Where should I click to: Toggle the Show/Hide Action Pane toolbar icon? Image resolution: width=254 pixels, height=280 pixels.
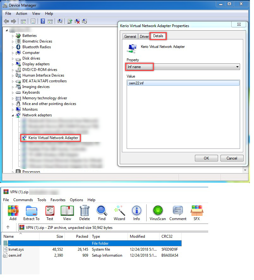pyautogui.click(x=50, y=21)
